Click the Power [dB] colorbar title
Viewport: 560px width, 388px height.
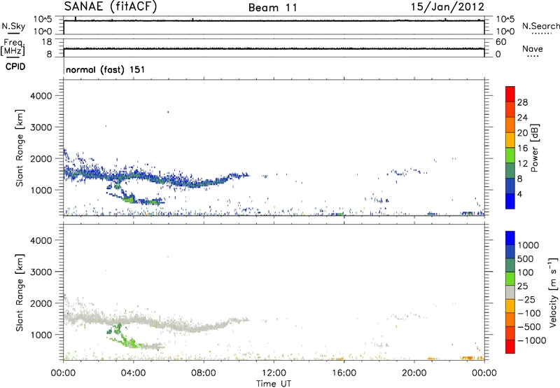(x=534, y=148)
